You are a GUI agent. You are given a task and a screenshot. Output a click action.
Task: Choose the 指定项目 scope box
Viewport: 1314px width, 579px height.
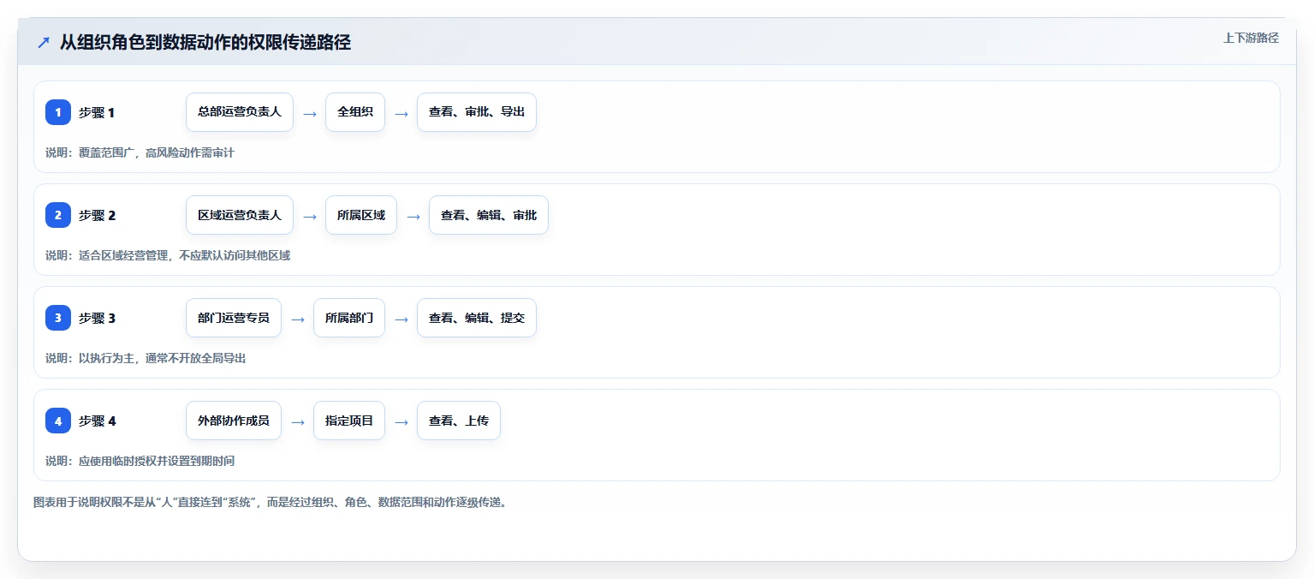349,421
